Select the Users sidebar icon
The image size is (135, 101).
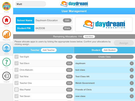click(x=7, y=48)
